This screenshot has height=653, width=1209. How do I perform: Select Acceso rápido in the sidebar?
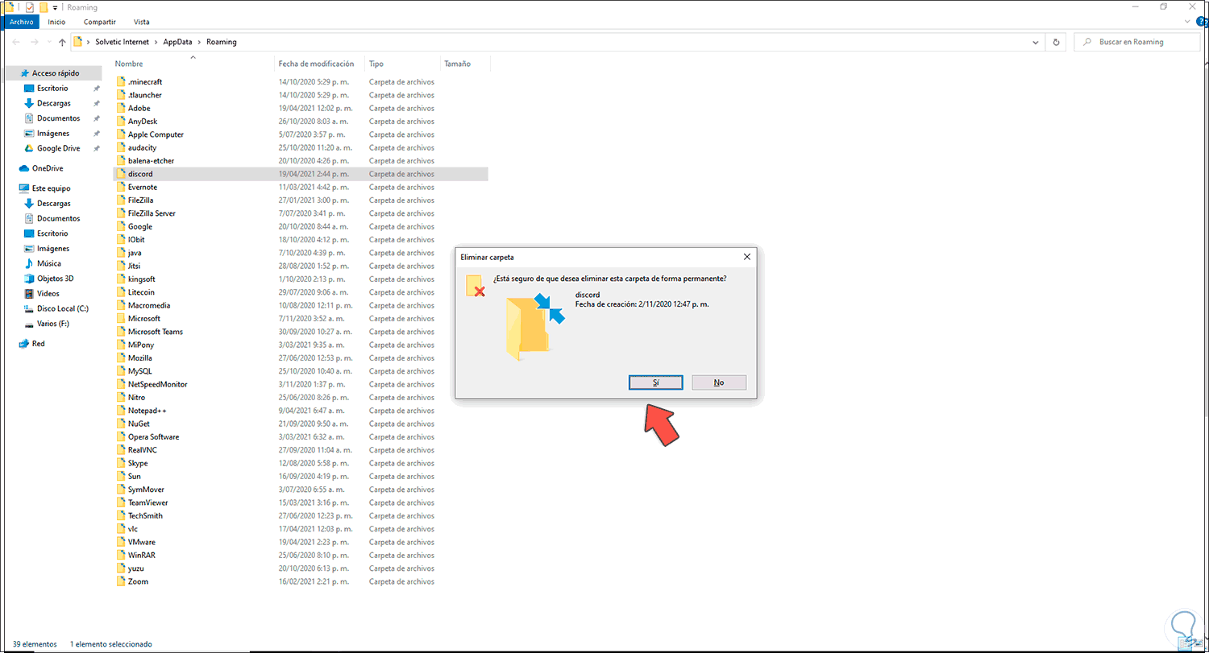56,73
